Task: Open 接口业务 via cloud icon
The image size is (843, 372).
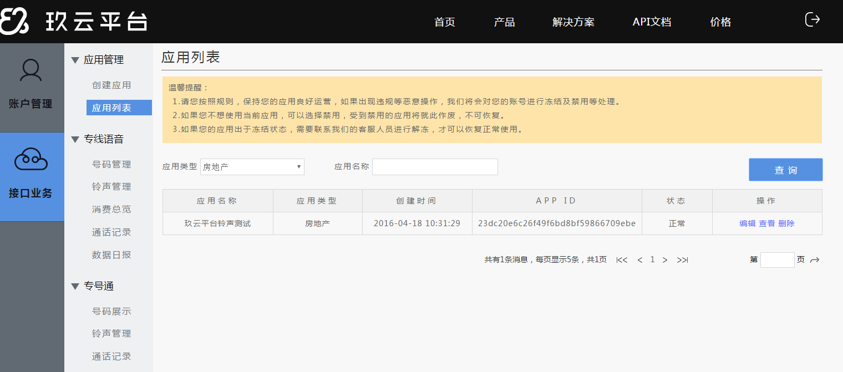Action: [31, 159]
